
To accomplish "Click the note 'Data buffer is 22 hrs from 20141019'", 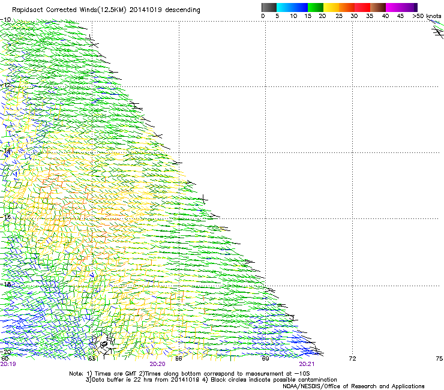I will [x=146, y=380].
